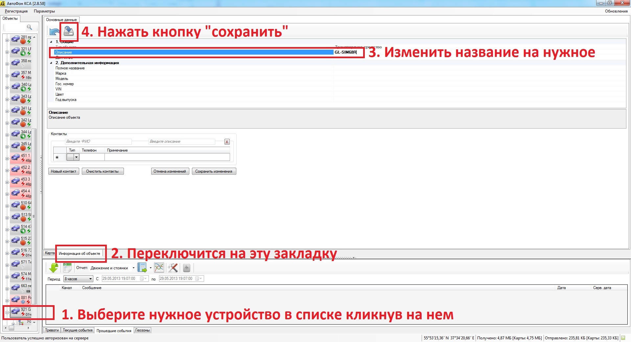Open the Параметры menu

pyautogui.click(x=44, y=11)
